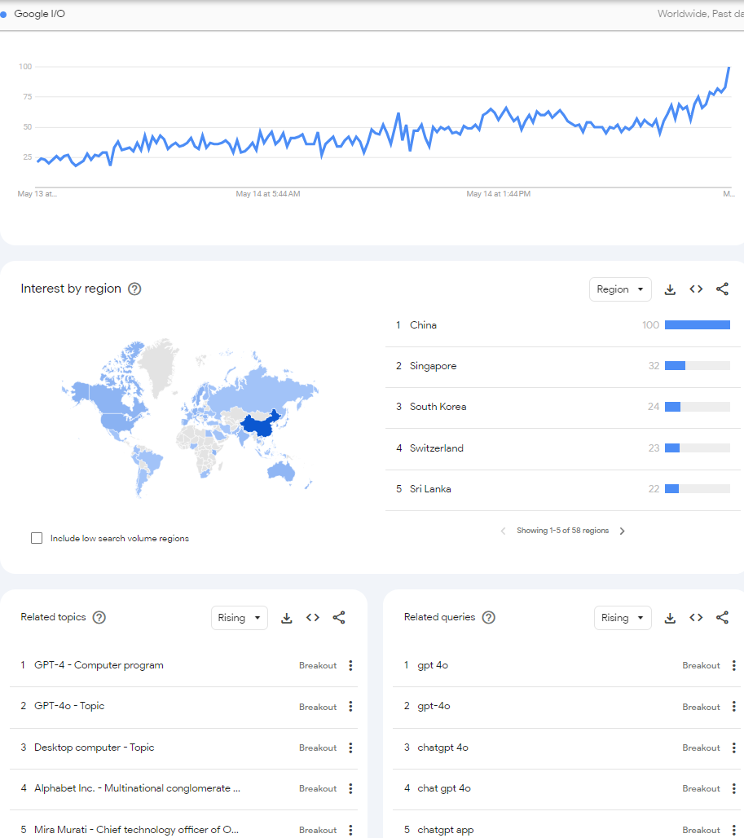Click the Interest by region heading

[71, 289]
